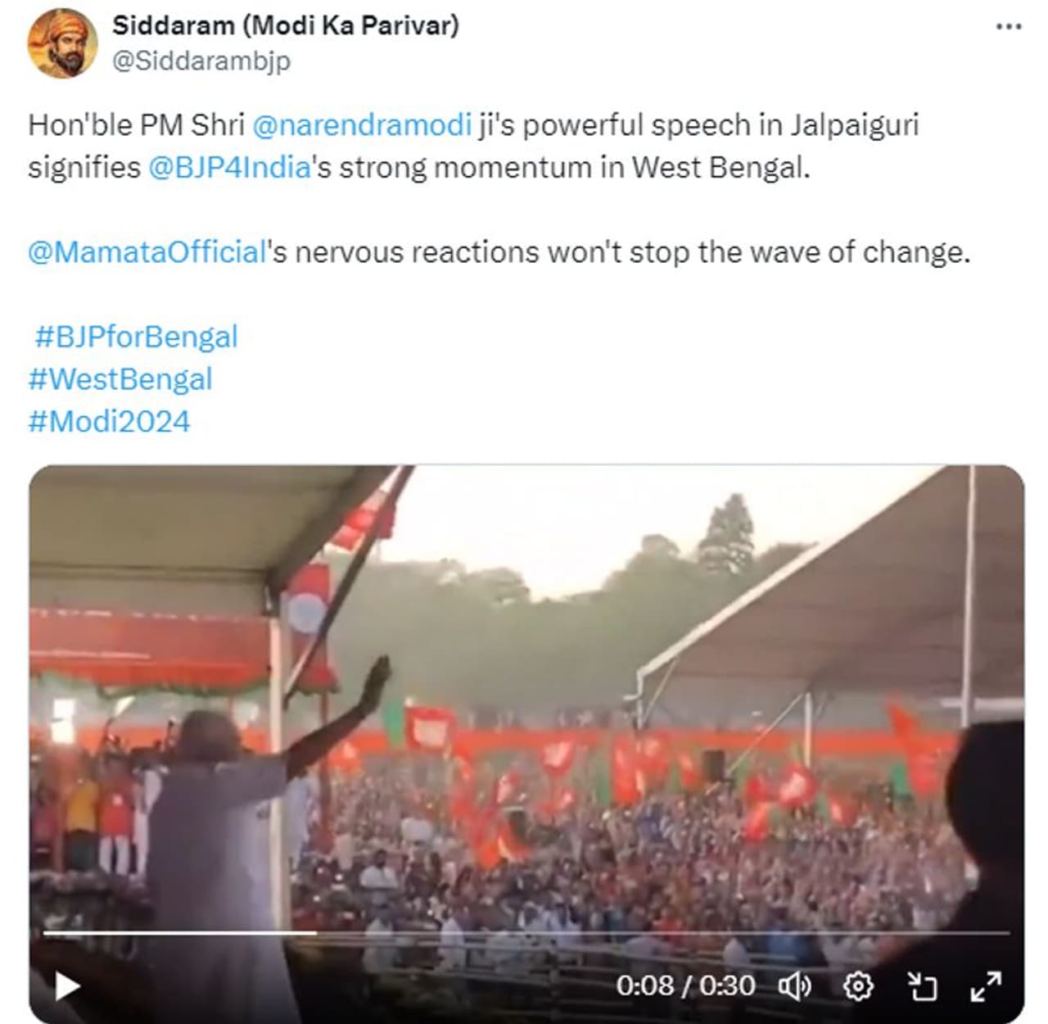The width and height of the screenshot is (1048, 1024).
Task: Click the 0:08 / 0:30 time display
Action: click(685, 985)
